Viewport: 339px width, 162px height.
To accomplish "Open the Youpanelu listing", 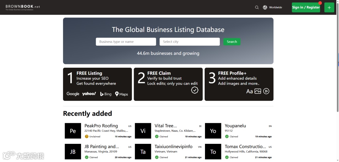I will (235, 126).
